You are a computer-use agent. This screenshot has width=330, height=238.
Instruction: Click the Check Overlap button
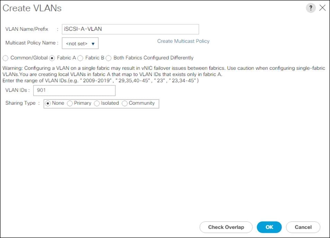click(x=226, y=227)
